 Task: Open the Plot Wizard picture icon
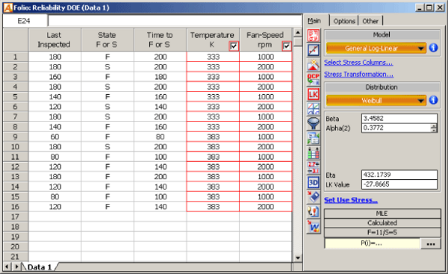tap(314, 65)
